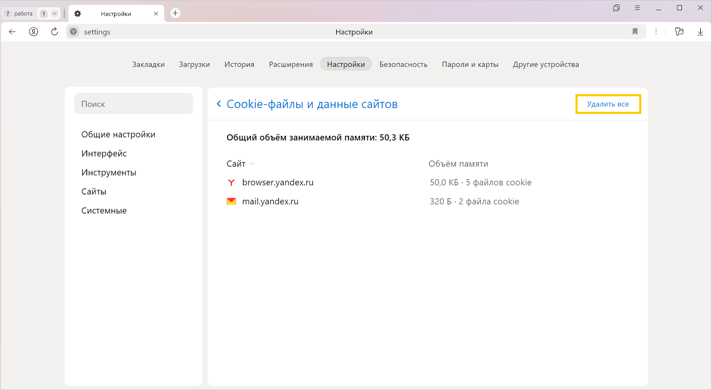Select the browser.yandex.ru site entry
The image size is (712, 390).
tap(277, 182)
